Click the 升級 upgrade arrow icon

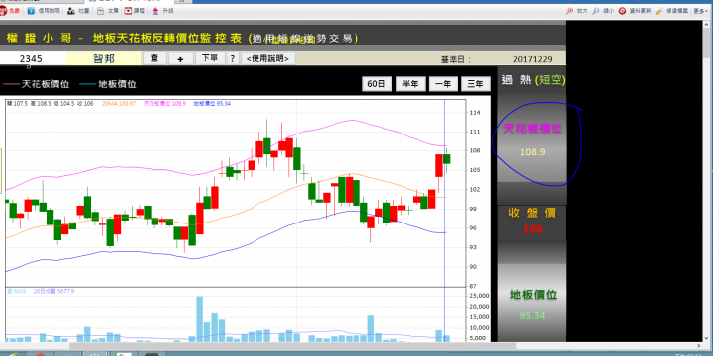pyautogui.click(x=155, y=11)
